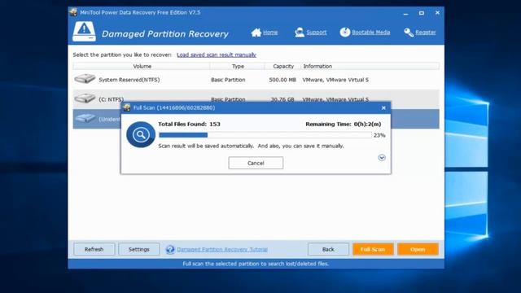Open the Home link

tap(270, 33)
